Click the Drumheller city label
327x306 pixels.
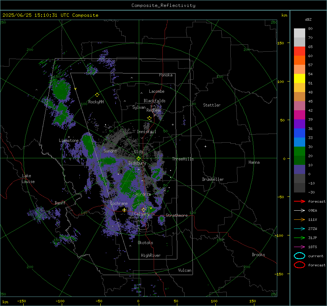click(x=213, y=179)
